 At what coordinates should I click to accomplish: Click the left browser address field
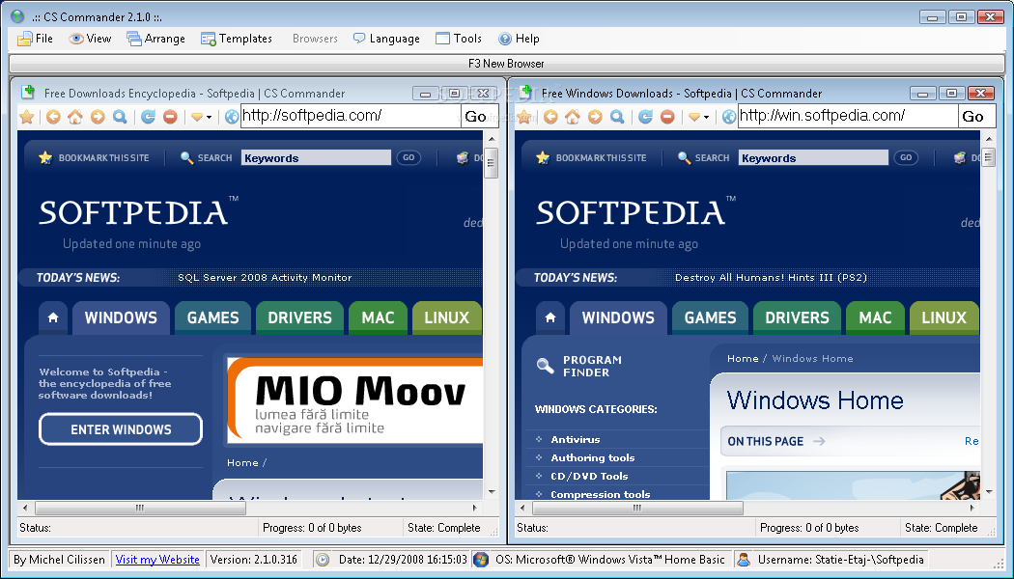(x=351, y=117)
